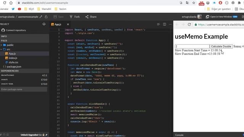
Task: Open the Yazılım bookmarks folder
Action: 61,9
